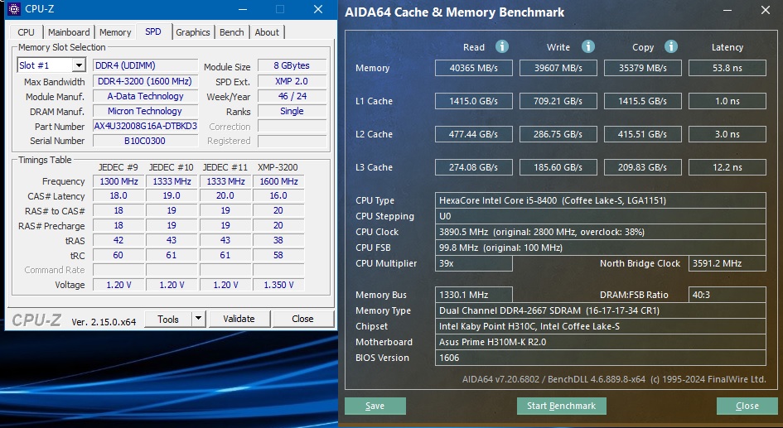Image resolution: width=783 pixels, height=428 pixels.
Task: Click the XMP-3200 frequency 1600 MHz cell
Action: tap(278, 181)
